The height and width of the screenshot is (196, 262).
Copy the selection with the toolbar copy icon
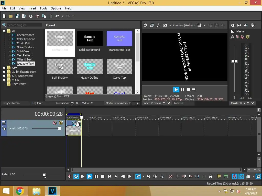coord(44,16)
